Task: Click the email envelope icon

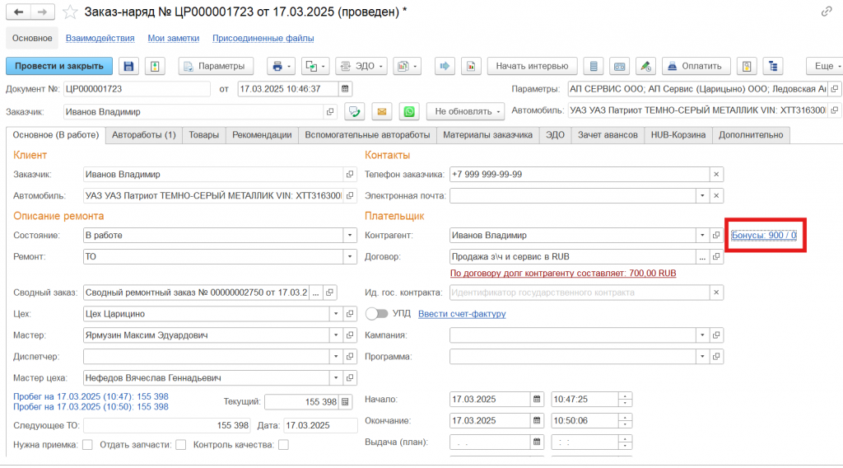Action: 382,111
